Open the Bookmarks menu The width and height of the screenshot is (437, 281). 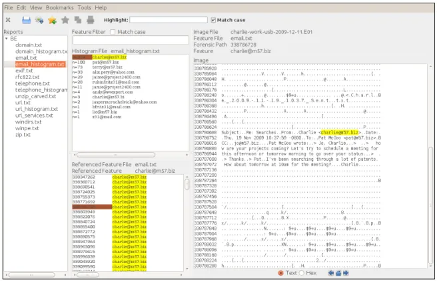tap(60, 8)
